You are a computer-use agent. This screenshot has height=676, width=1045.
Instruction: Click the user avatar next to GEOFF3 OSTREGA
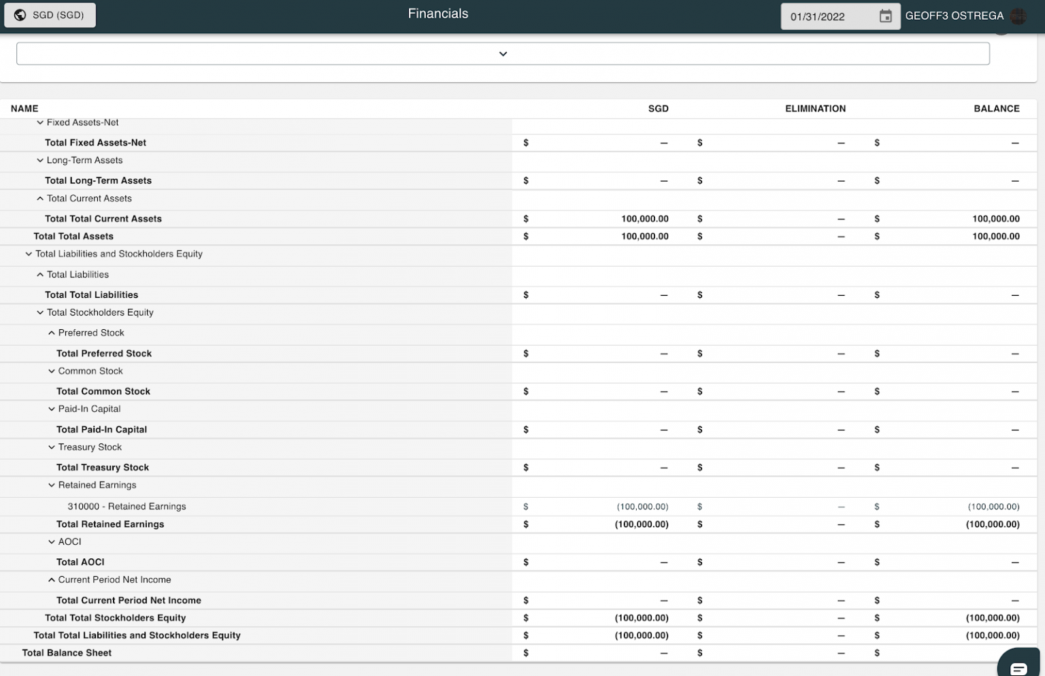pos(1018,16)
